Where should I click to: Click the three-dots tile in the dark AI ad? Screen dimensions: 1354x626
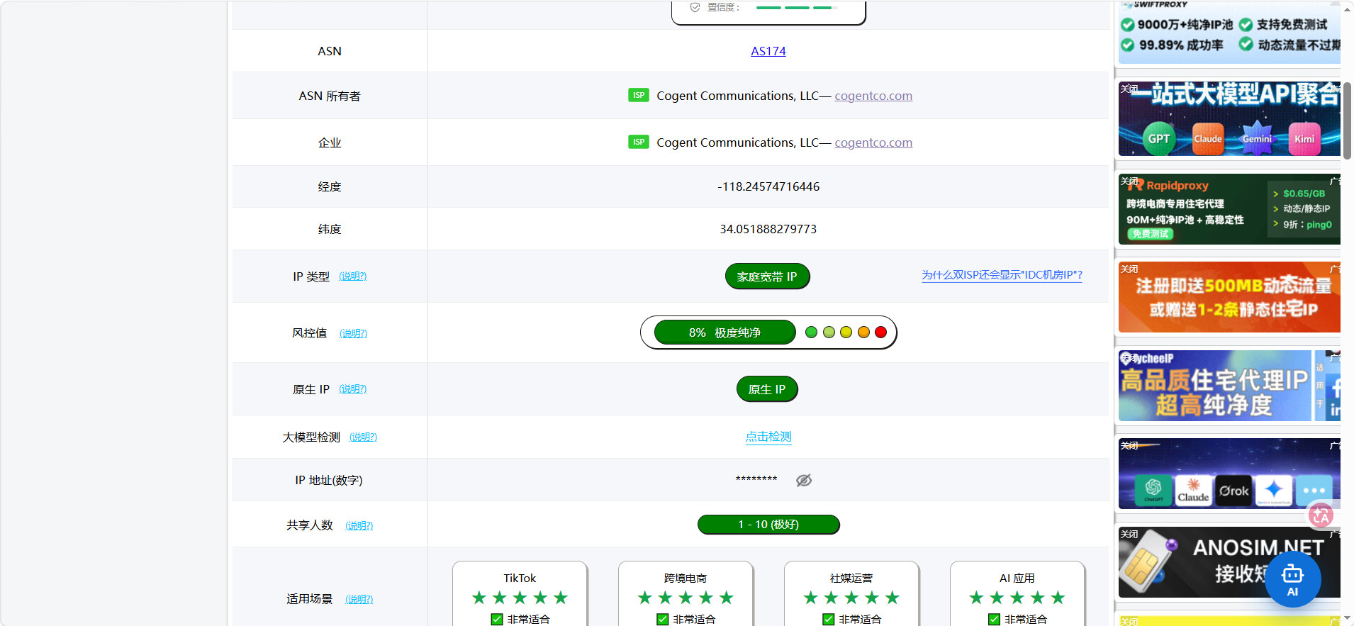pos(1314,490)
